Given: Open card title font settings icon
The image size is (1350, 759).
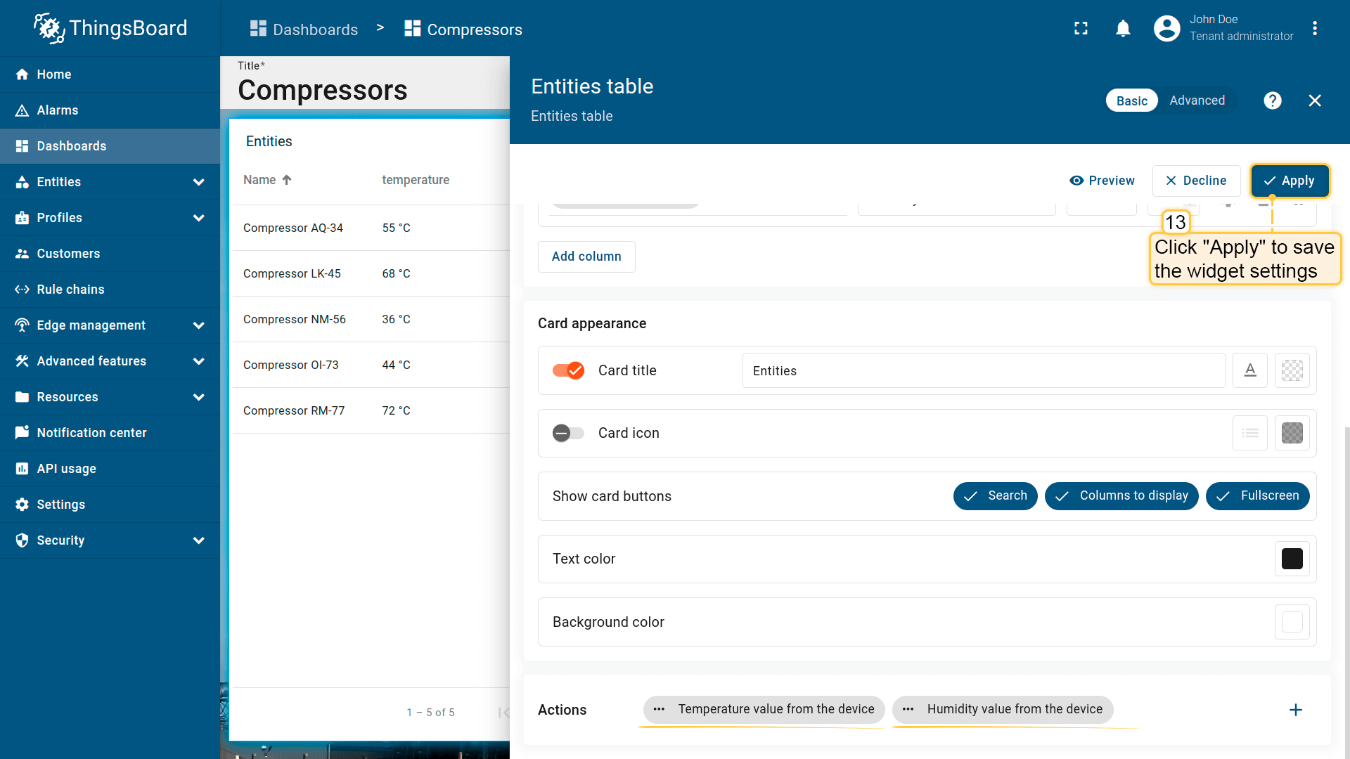Looking at the screenshot, I should pyautogui.click(x=1250, y=370).
